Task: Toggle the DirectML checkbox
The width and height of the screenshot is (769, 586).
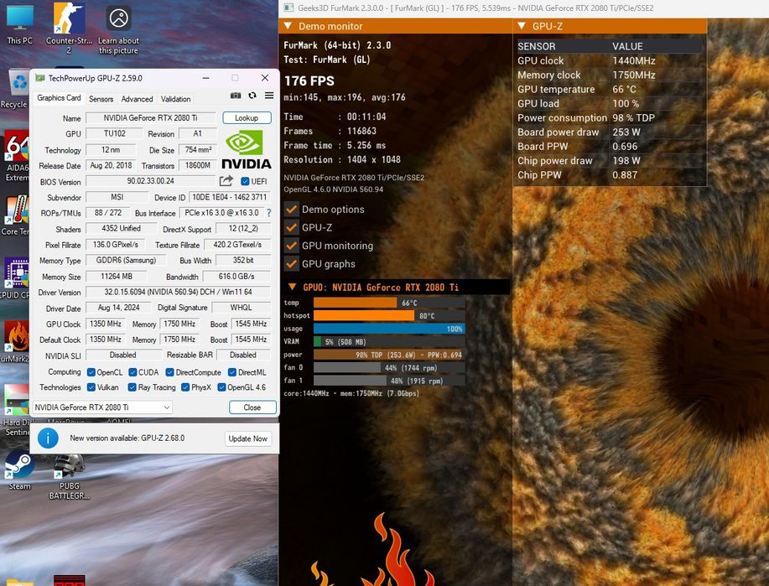Action: (x=232, y=372)
